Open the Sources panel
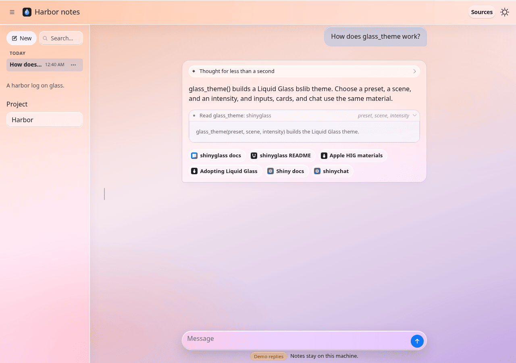 [482, 12]
